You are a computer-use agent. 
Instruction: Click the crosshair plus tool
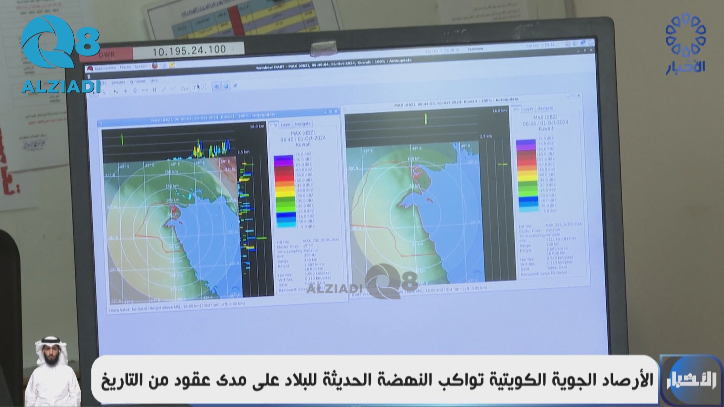(x=126, y=91)
